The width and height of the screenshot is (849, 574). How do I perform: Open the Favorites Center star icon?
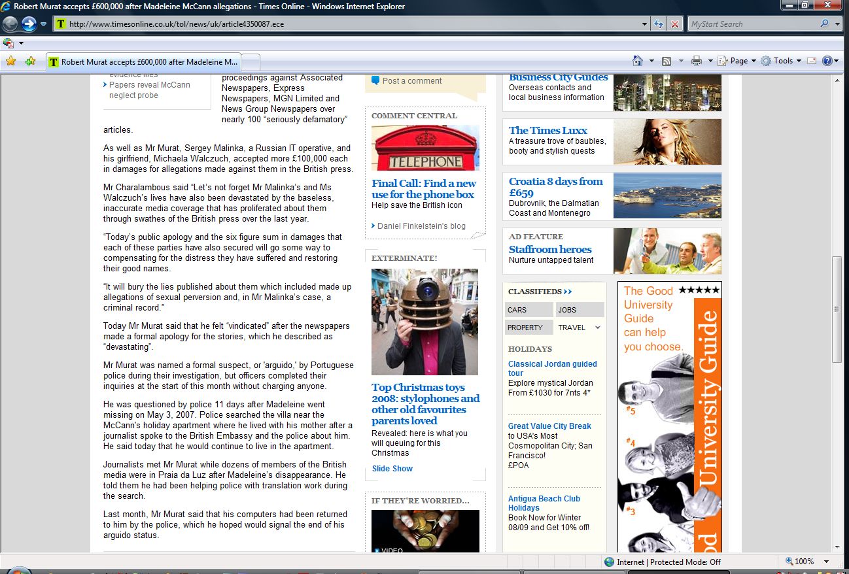[10, 61]
